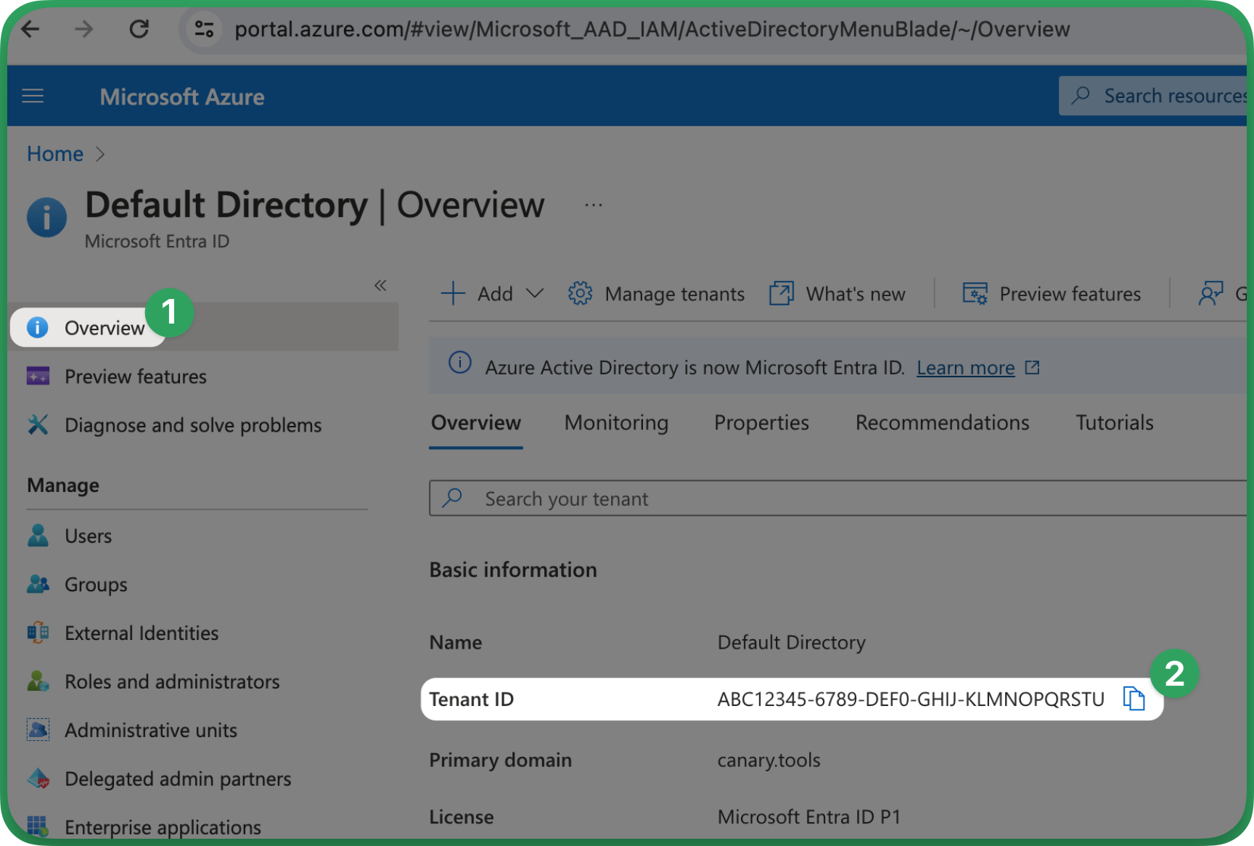Click the wrench icon beside Diagnose

pos(38,424)
